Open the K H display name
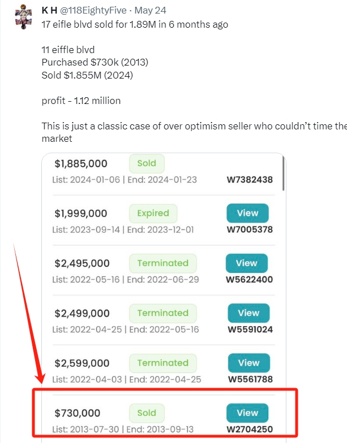Screen dimensions: 347x443 [x=49, y=10]
